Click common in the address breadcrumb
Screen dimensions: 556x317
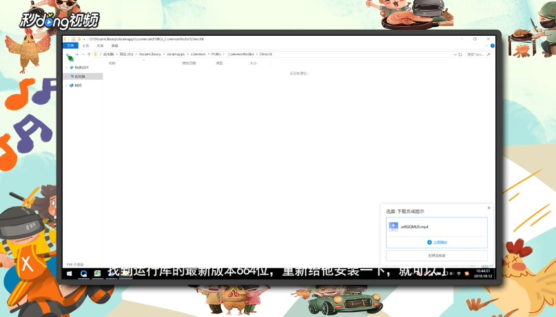tap(198, 54)
